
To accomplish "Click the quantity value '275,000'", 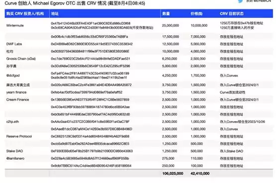I will pyautogui.click(x=168, y=158).
